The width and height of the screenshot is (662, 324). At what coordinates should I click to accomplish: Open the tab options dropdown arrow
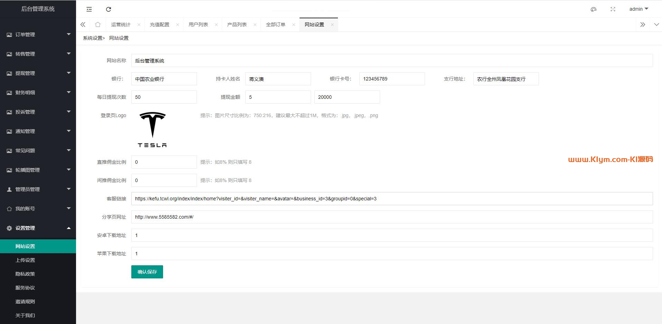tap(656, 25)
